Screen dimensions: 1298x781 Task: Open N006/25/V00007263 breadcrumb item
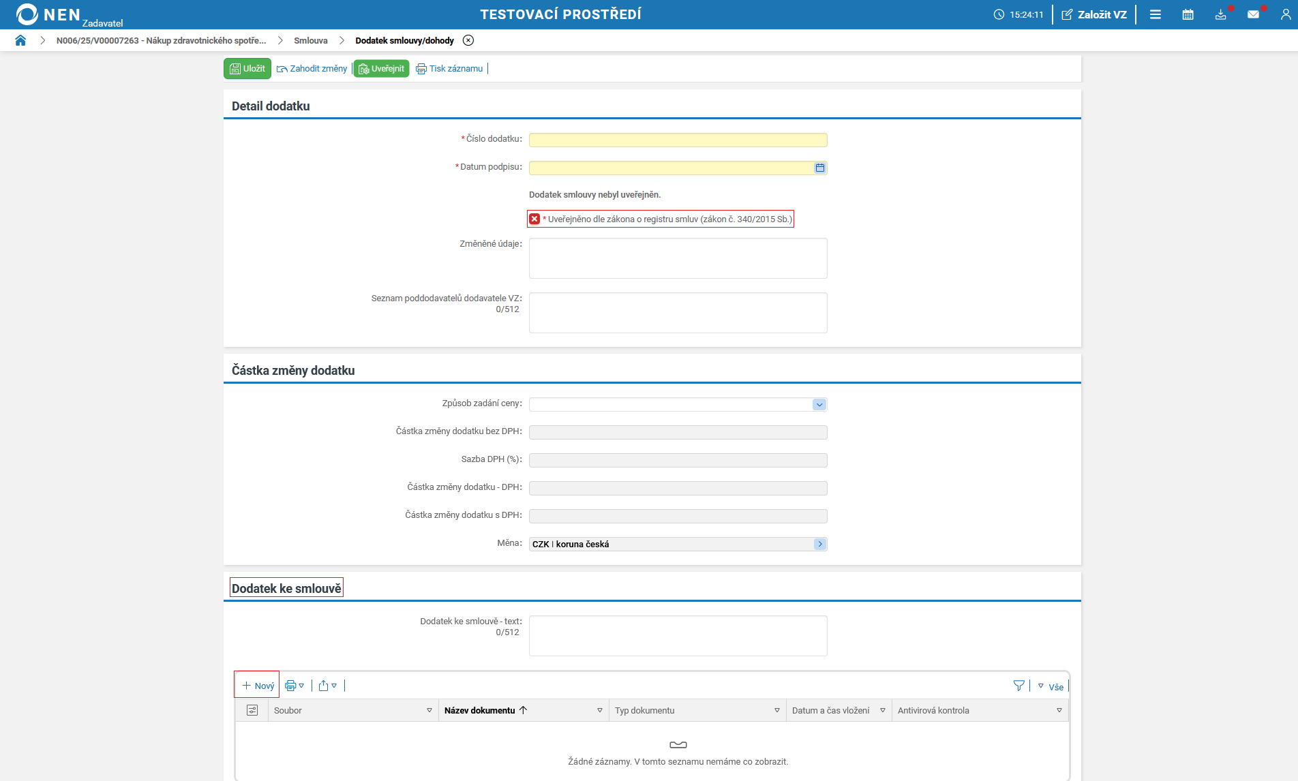pyautogui.click(x=162, y=40)
